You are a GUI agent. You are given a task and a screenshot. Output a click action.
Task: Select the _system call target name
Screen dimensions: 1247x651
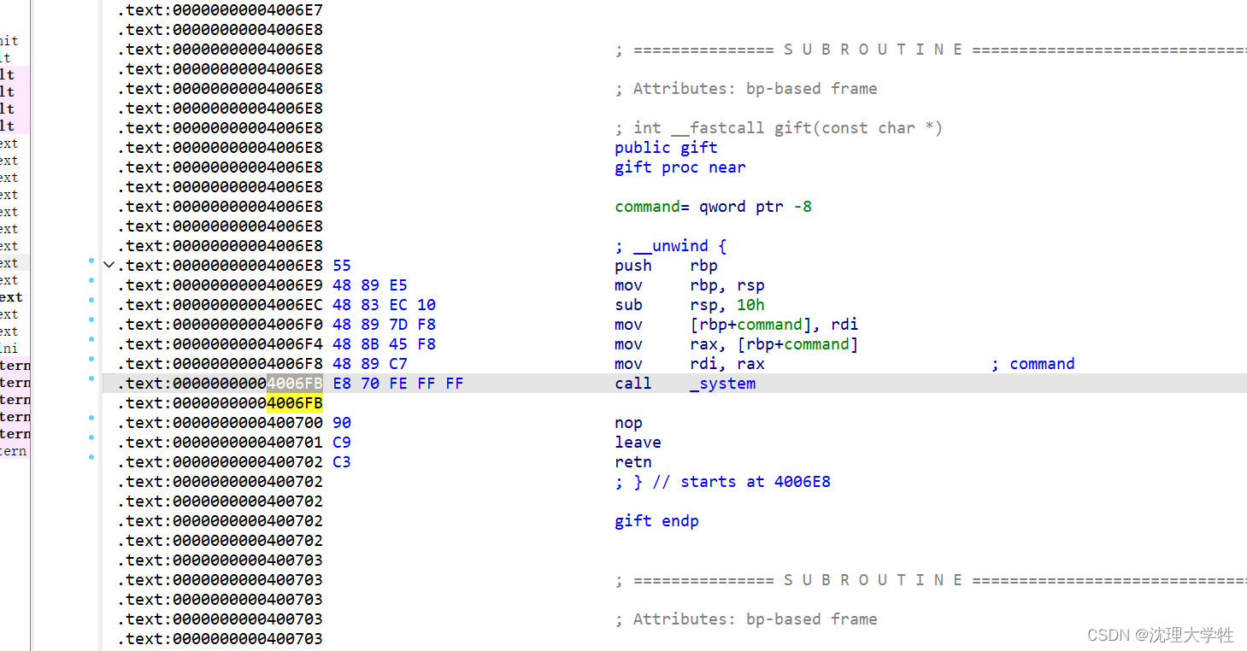pyautogui.click(x=722, y=383)
